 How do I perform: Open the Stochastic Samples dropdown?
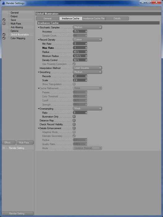[88, 27]
